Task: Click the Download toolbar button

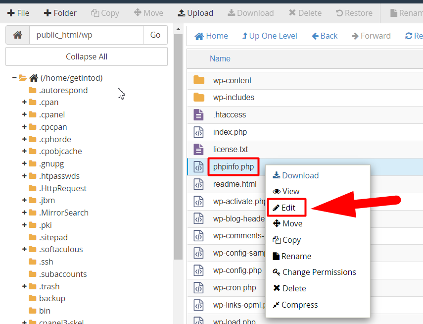Action: point(251,13)
